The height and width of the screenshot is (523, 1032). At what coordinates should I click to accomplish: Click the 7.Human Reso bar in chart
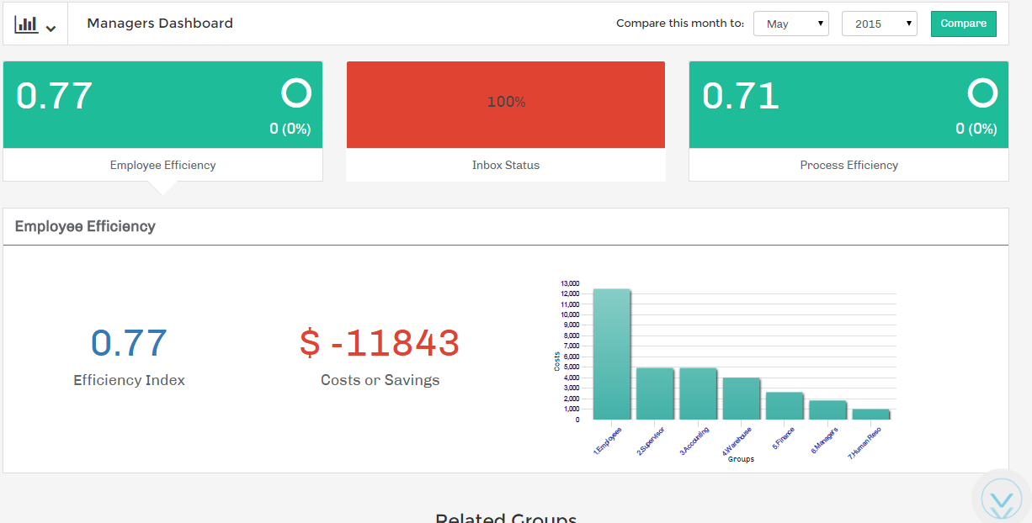click(x=870, y=415)
